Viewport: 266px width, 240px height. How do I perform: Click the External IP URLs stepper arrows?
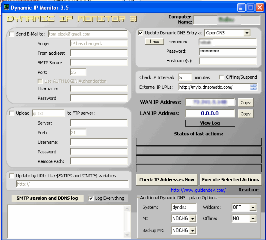(254, 87)
